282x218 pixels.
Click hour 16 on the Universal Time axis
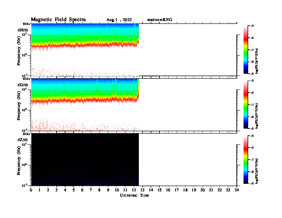pyautogui.click(x=168, y=190)
